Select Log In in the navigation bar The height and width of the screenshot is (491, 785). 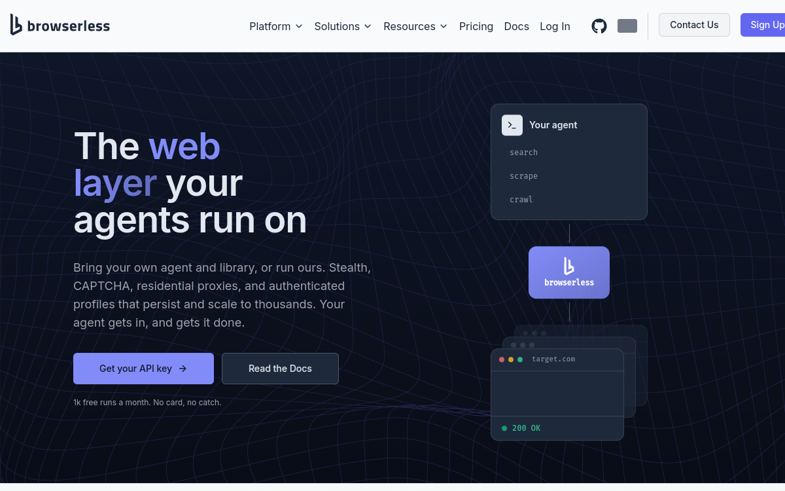click(555, 26)
